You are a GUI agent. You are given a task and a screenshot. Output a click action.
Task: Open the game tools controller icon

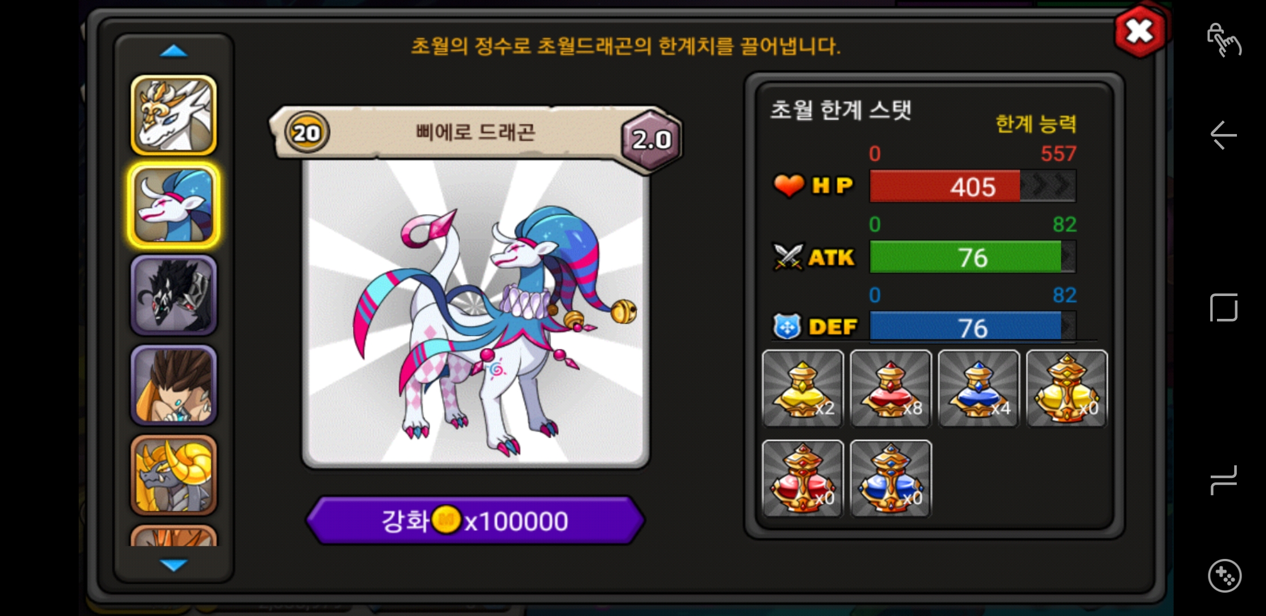pos(1224,576)
